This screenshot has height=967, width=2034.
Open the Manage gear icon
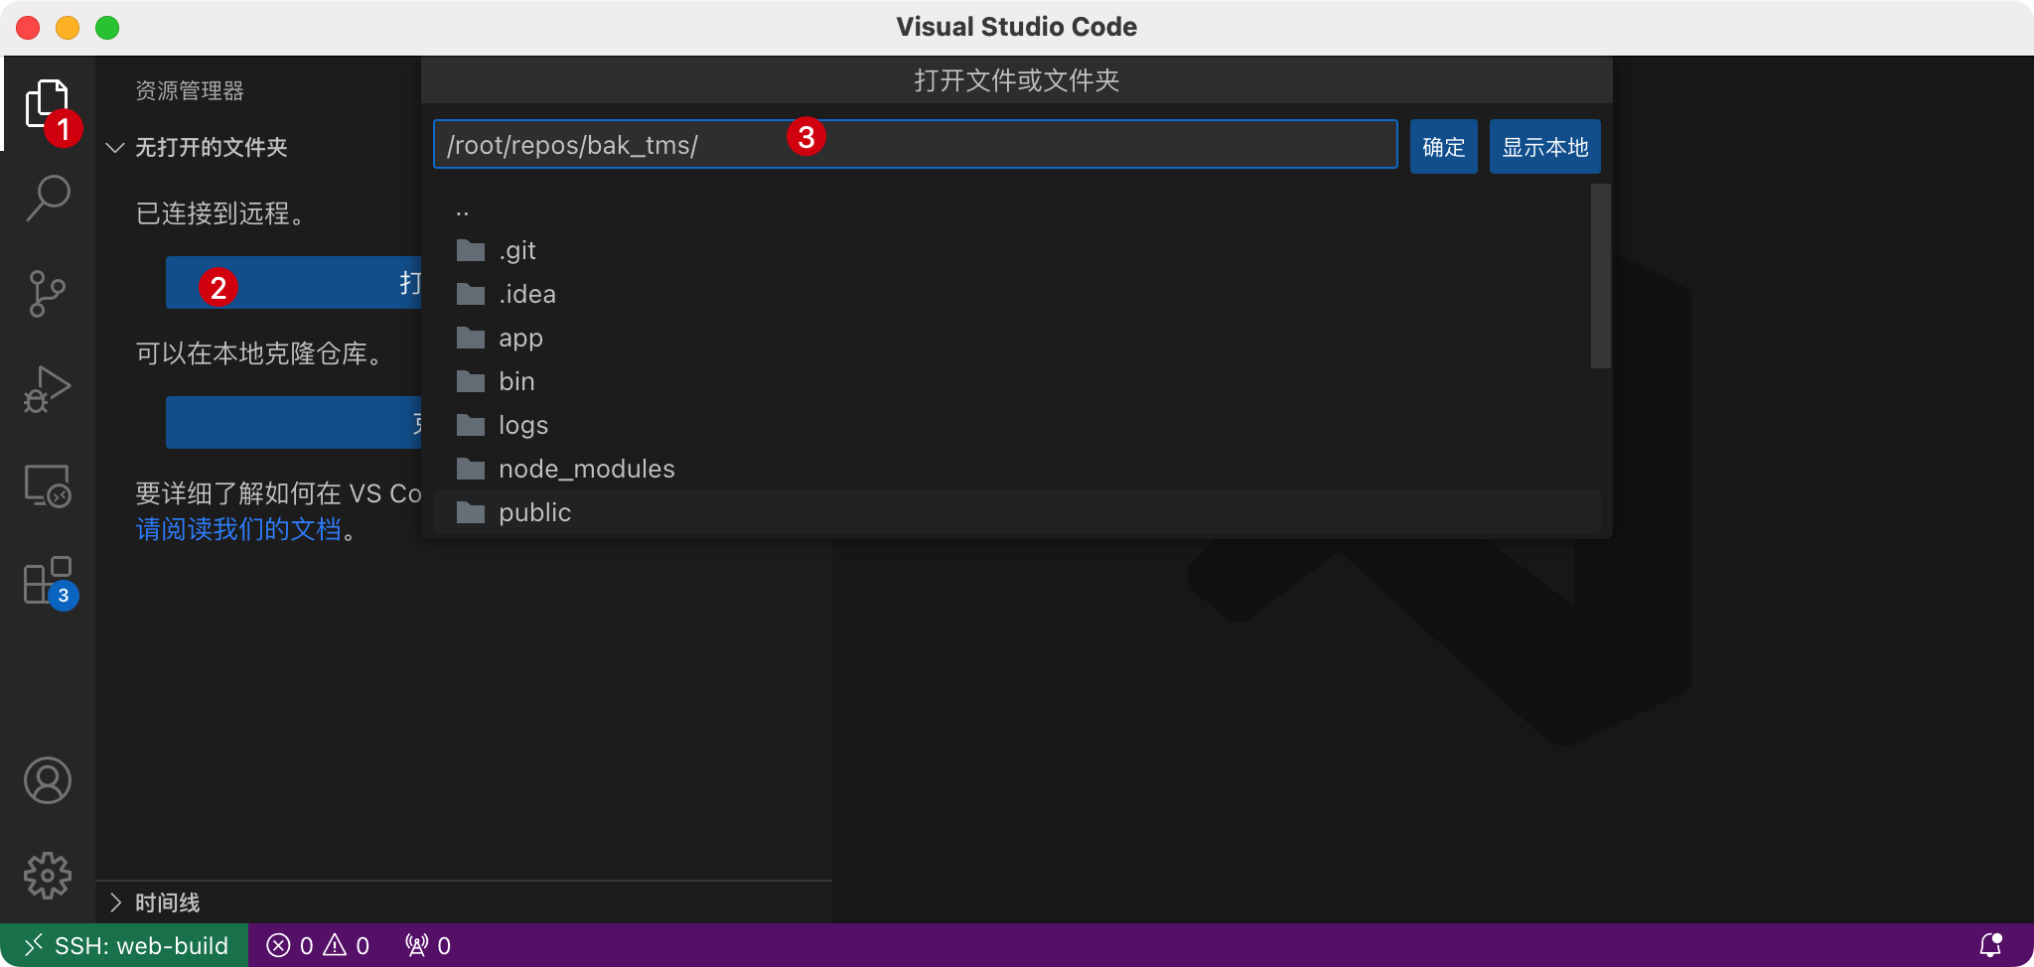[x=47, y=876]
